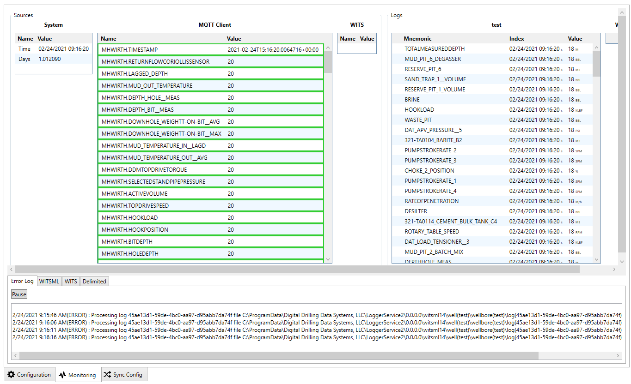Click the test log list scroll-up arrow
This screenshot has height=384, width=631.
pos(596,48)
